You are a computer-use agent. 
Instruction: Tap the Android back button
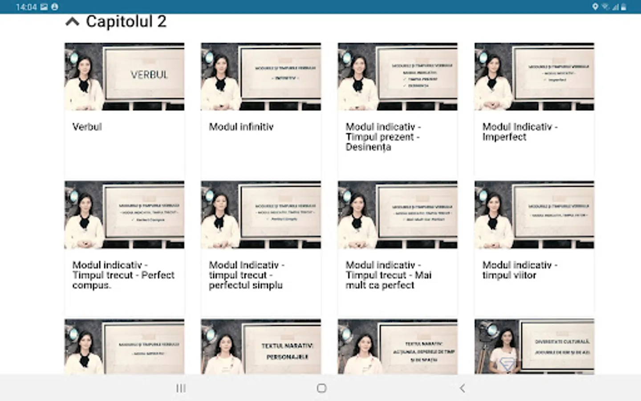tap(462, 388)
